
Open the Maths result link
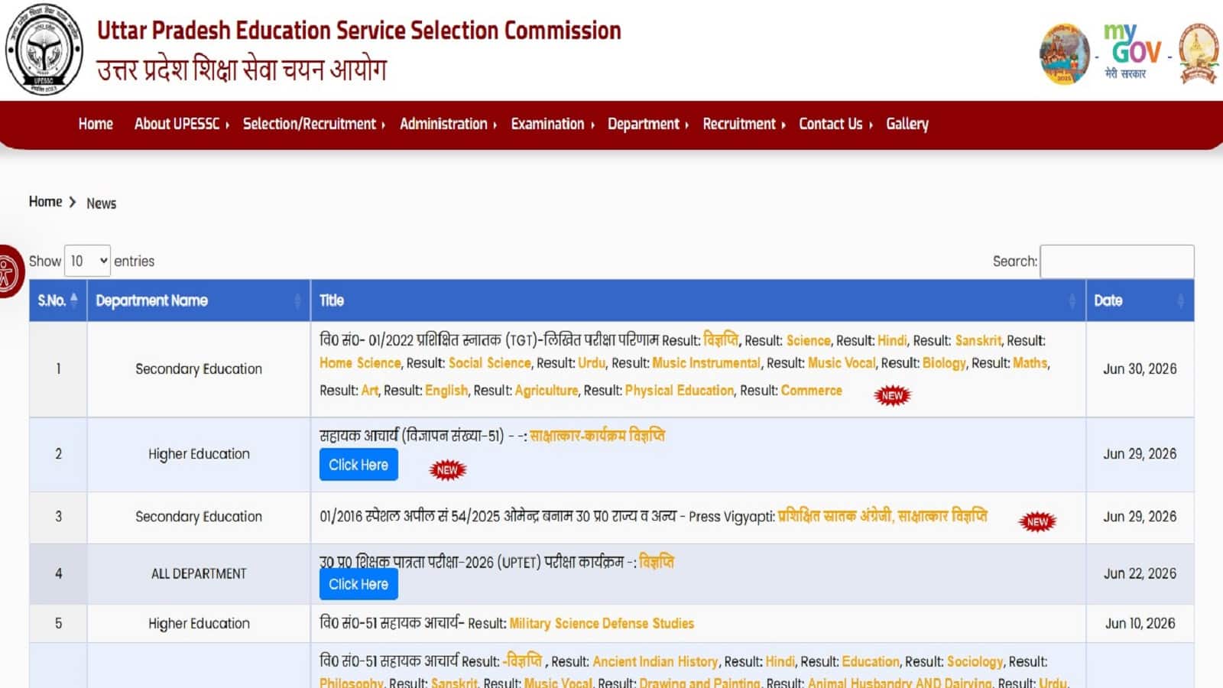pyautogui.click(x=1030, y=363)
